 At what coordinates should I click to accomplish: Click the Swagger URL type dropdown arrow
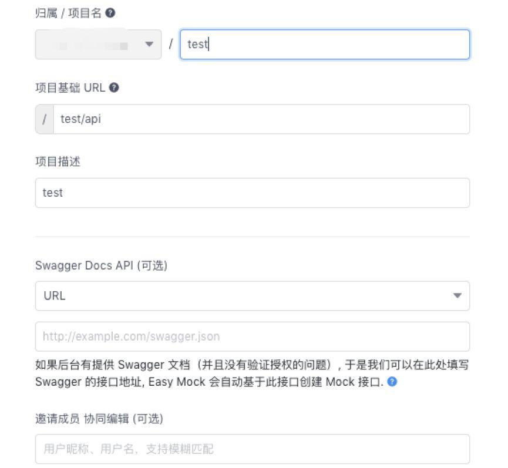[457, 296]
